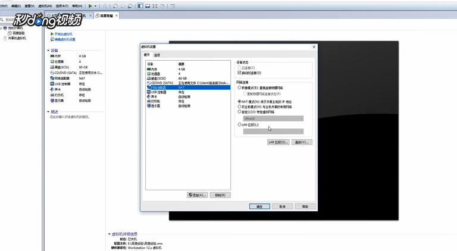
Task: Toggle the 复制物理网络连接状态(P) checkbox
Action: pos(245,94)
